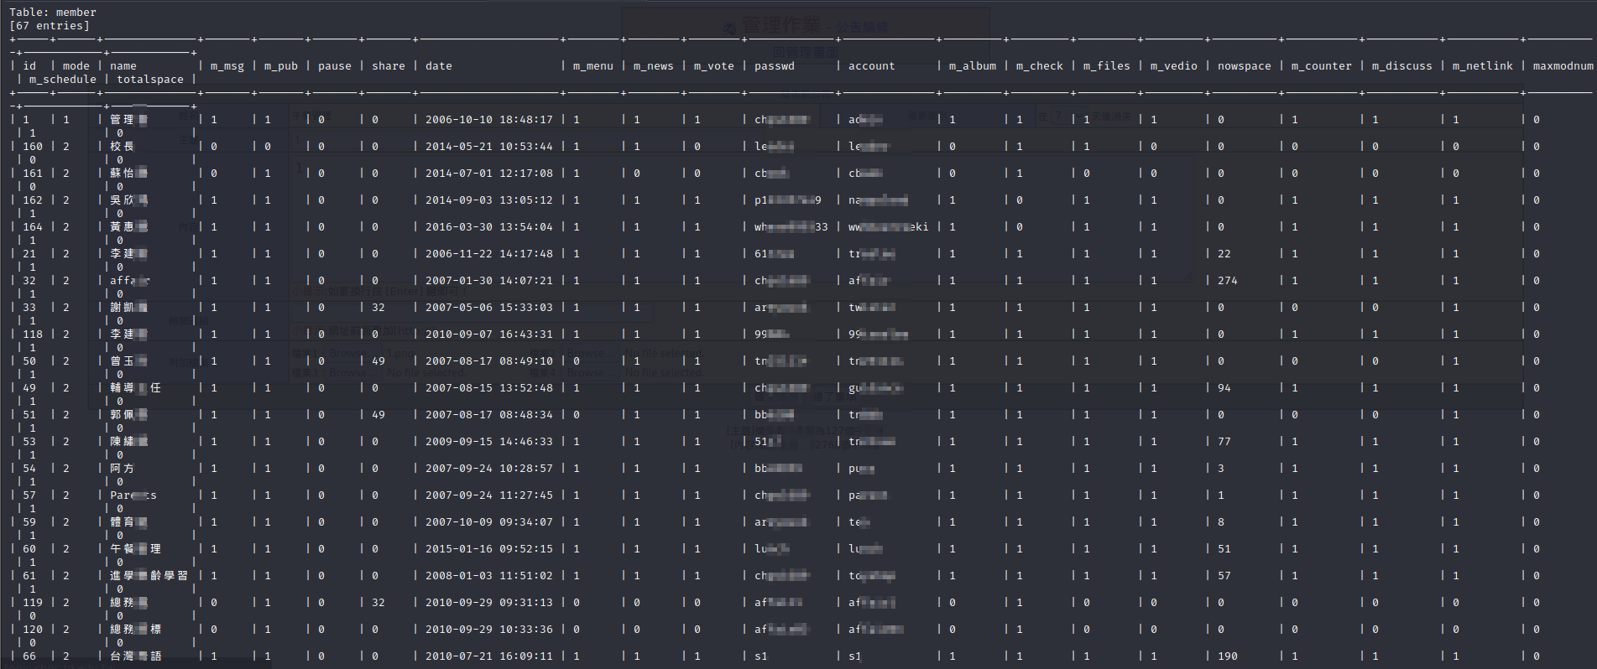Select the id value "162"
This screenshot has width=1597, height=669.
33,200
